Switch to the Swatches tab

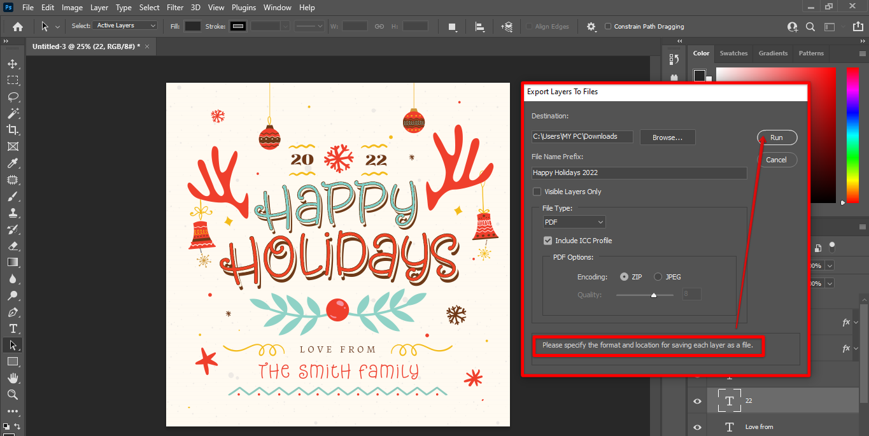pos(733,53)
